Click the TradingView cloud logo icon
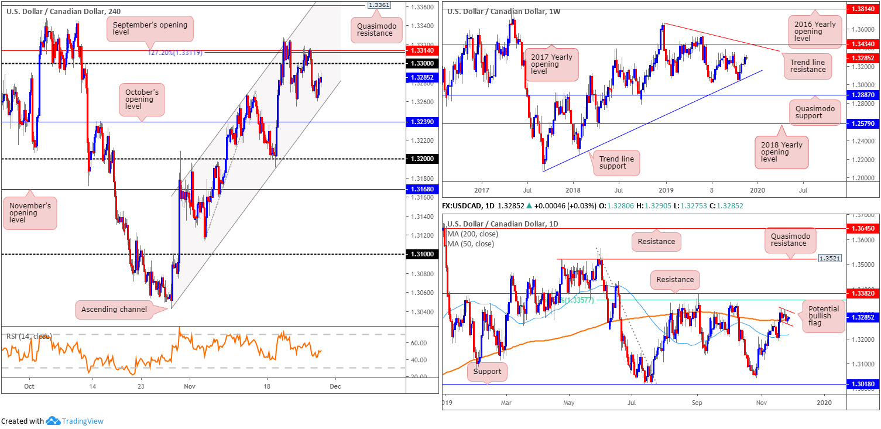The width and height of the screenshot is (881, 429). tap(53, 421)
